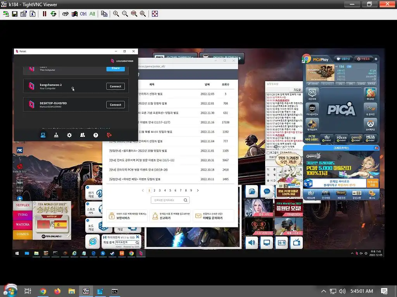Go to page 2 of notice list
Viewport: 397px width, 297px height.
(x=154, y=190)
